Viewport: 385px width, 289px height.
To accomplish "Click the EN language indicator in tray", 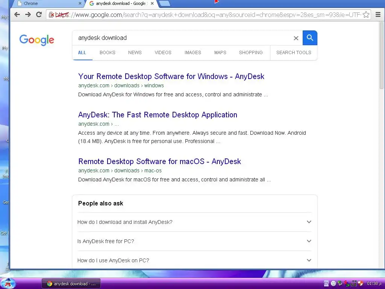I will pos(326,284).
